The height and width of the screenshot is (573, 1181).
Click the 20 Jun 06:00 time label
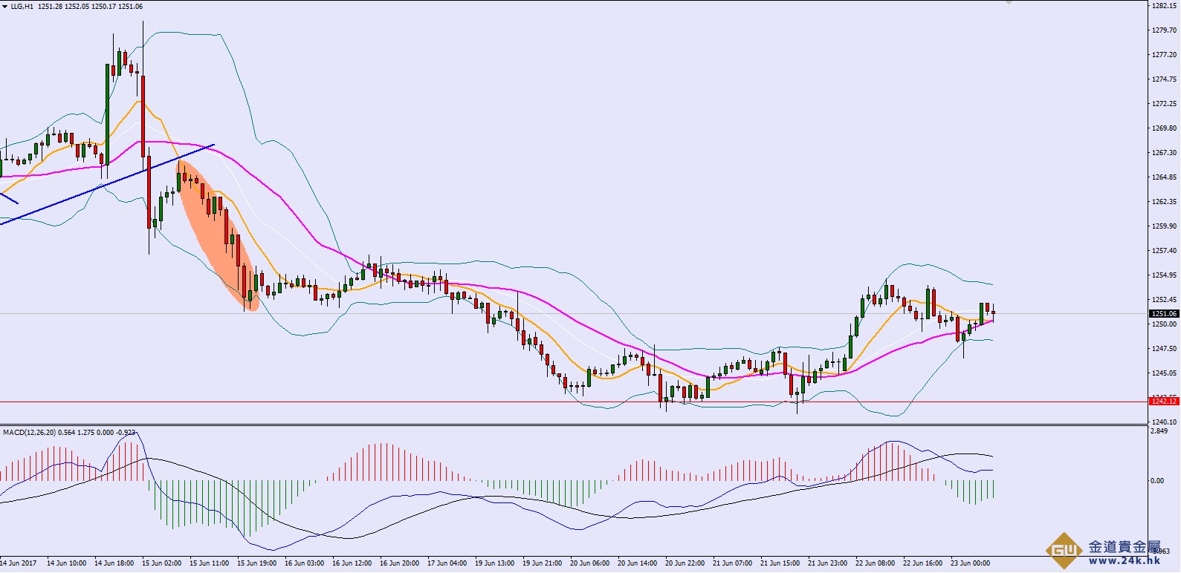click(589, 563)
